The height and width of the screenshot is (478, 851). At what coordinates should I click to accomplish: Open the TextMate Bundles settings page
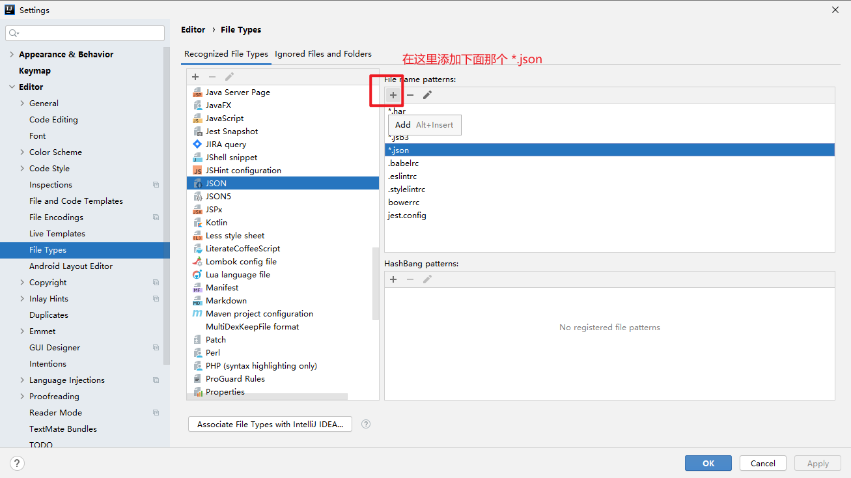point(63,429)
